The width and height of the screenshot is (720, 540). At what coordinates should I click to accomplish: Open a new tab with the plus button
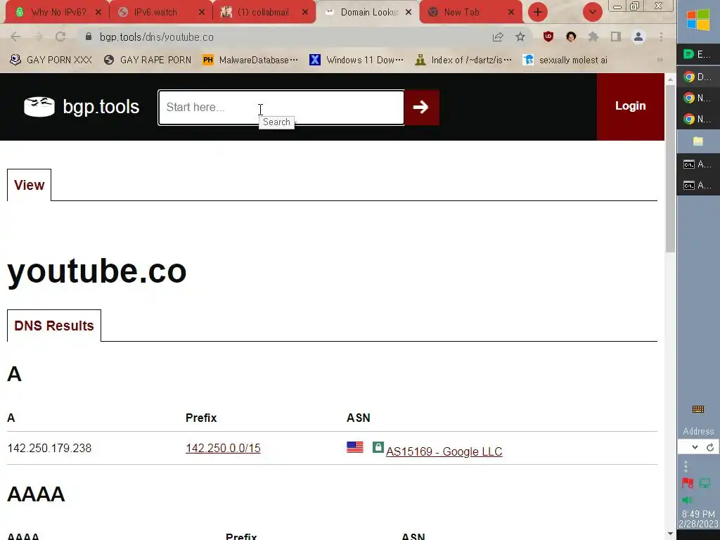538,13
